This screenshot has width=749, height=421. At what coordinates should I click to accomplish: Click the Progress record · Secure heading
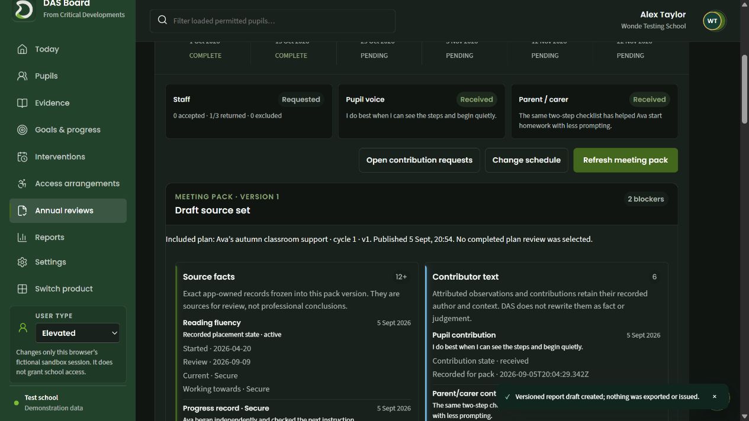tap(226, 409)
